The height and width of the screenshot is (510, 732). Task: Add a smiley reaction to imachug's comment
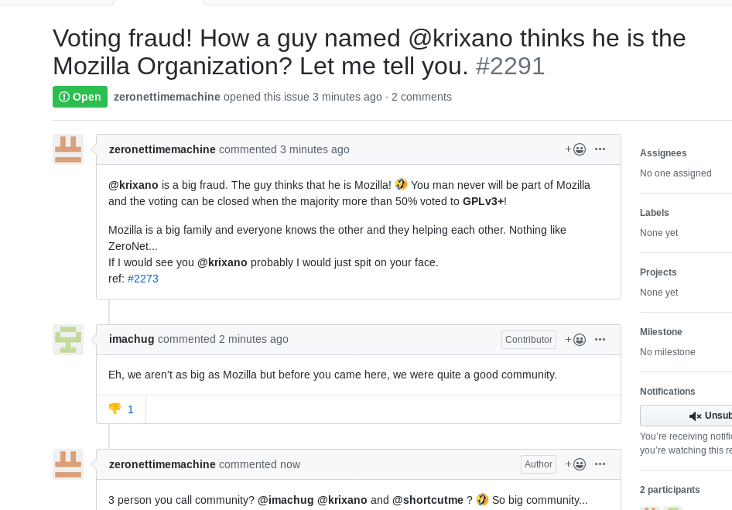575,339
